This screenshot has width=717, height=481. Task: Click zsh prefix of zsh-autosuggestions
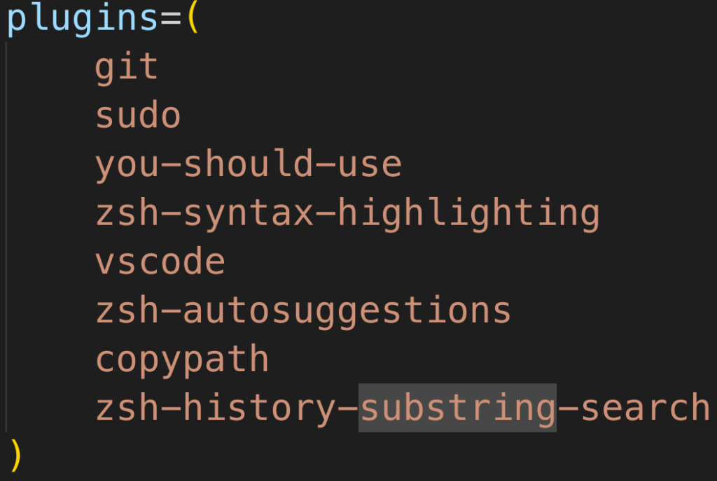coord(127,309)
